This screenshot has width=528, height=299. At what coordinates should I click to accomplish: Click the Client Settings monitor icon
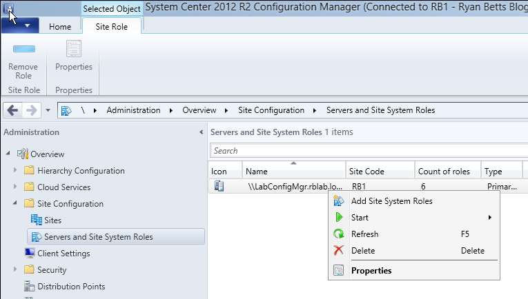[30, 253]
